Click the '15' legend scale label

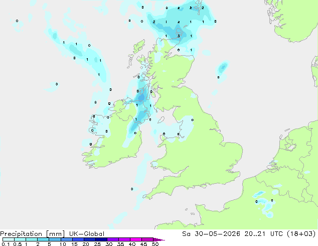pos(74,244)
